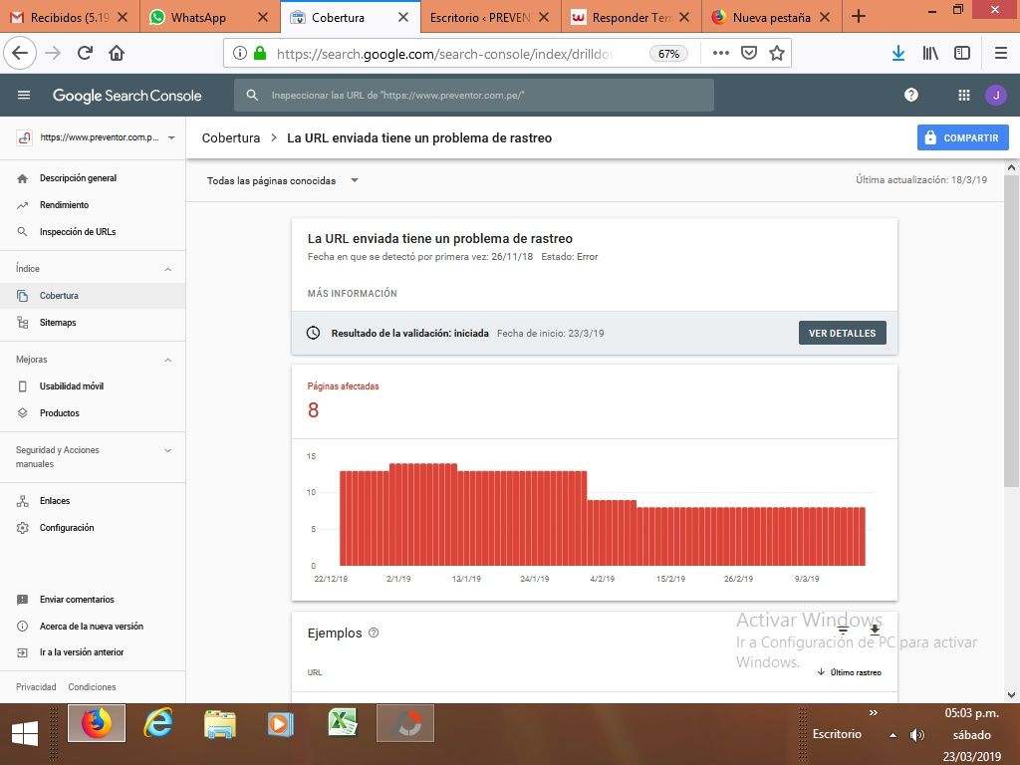The image size is (1020, 765).
Task: Open the Windows Start menu
Action: tap(25, 734)
